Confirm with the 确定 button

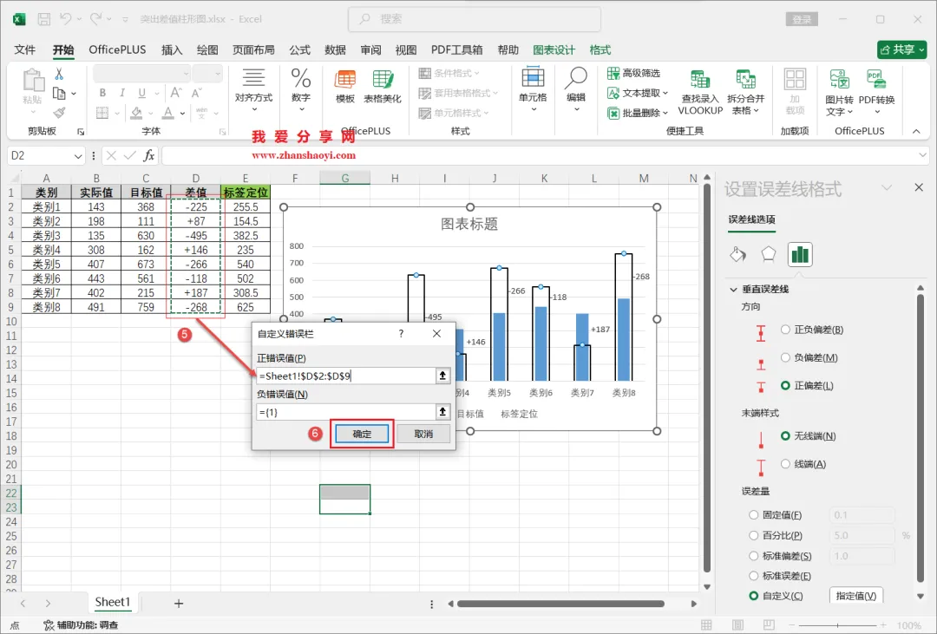point(362,434)
